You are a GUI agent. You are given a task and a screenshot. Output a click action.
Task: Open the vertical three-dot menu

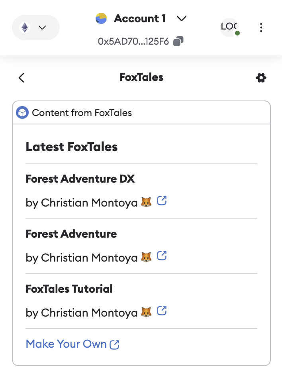pyautogui.click(x=261, y=28)
